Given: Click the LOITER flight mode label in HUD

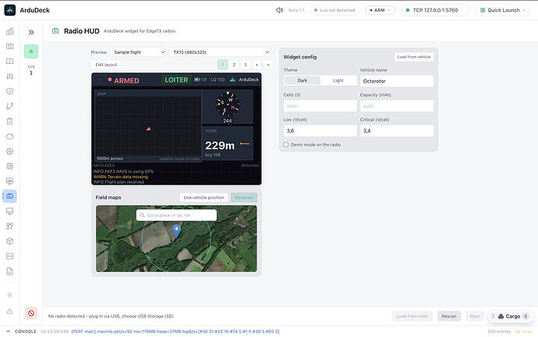Looking at the screenshot, I should [176, 80].
